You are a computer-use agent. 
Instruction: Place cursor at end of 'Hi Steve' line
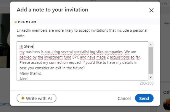(x=33, y=46)
